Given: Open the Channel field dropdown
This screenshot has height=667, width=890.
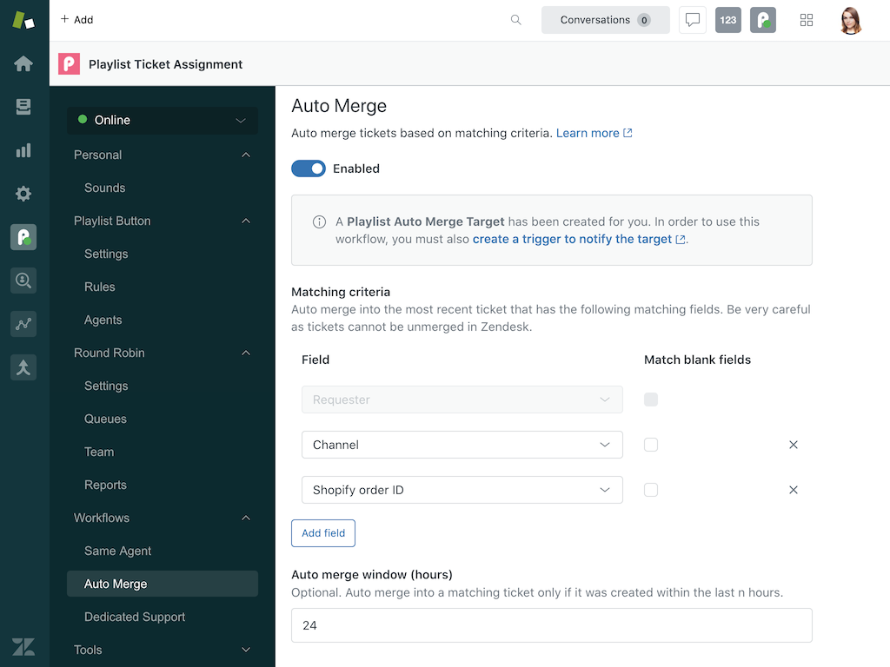Looking at the screenshot, I should point(462,445).
